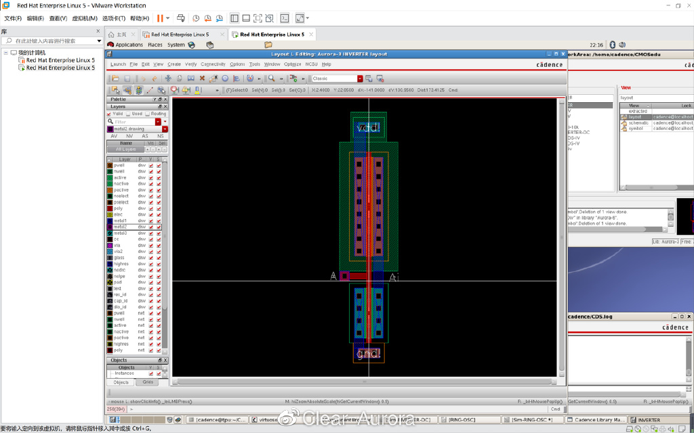Click the magnifier Zoom icon
Image resolution: width=694 pixels, height=433 pixels.
(x=271, y=78)
